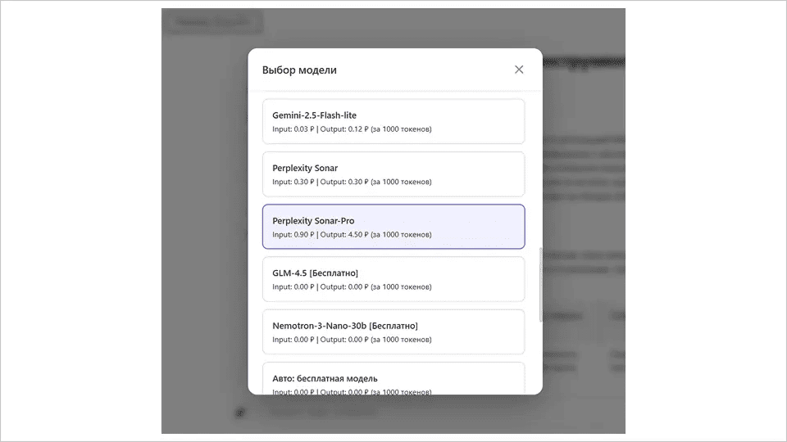Click the dimmed backdrop left of the dialog

click(x=204, y=226)
